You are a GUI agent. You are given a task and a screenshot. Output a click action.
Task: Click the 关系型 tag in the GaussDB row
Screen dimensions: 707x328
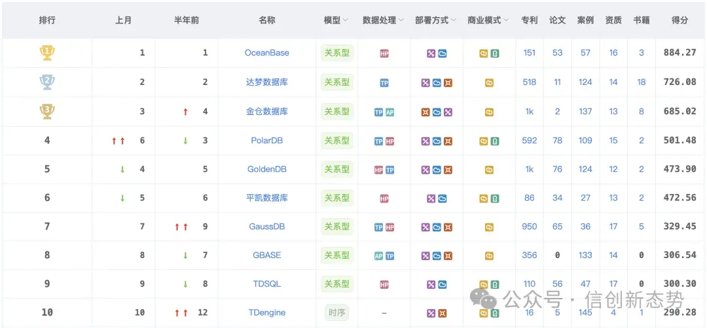(337, 226)
